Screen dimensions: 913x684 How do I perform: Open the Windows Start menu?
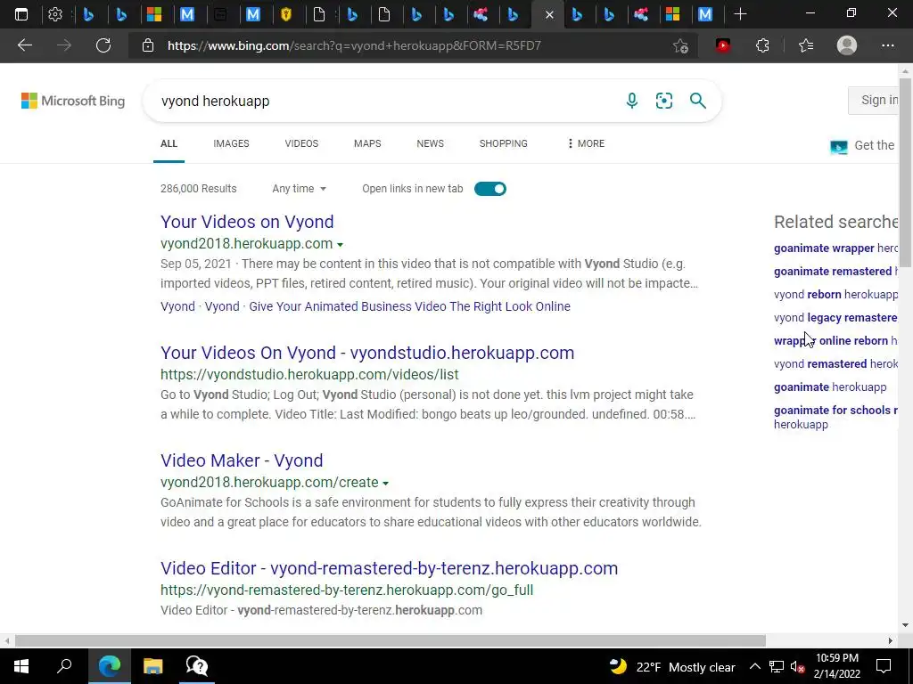coord(21,666)
